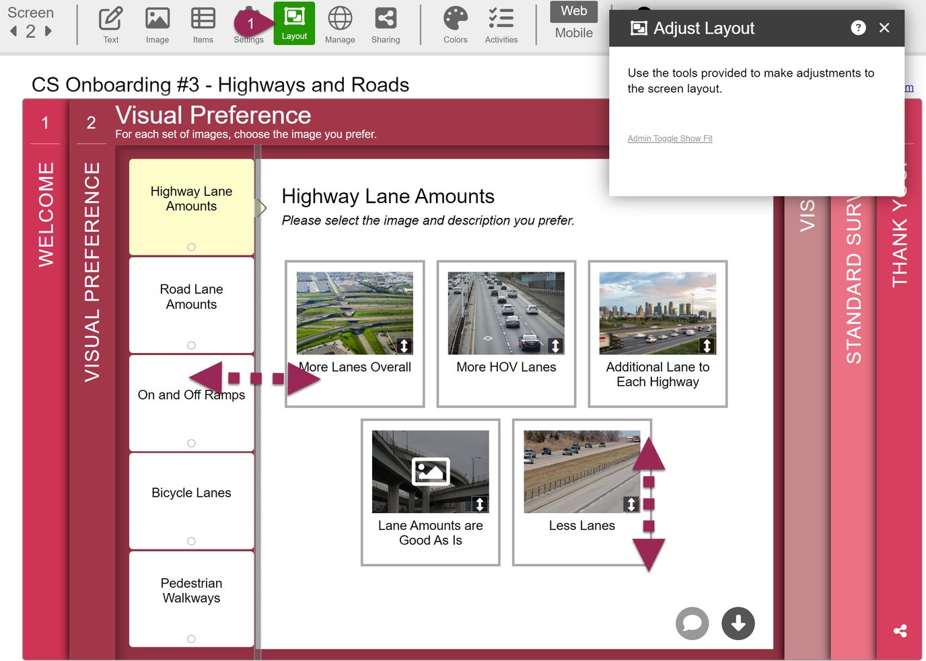Open the Activities panel
926x661 pixels.
pyautogui.click(x=501, y=25)
